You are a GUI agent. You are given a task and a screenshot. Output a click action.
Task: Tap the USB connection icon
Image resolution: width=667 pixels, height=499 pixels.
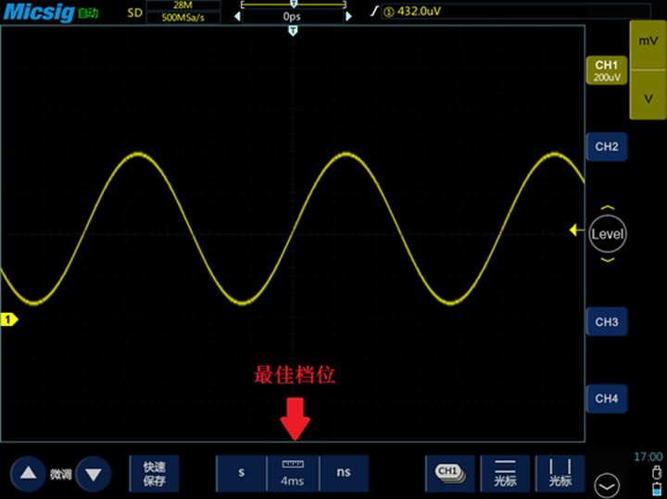pyautogui.click(x=657, y=472)
